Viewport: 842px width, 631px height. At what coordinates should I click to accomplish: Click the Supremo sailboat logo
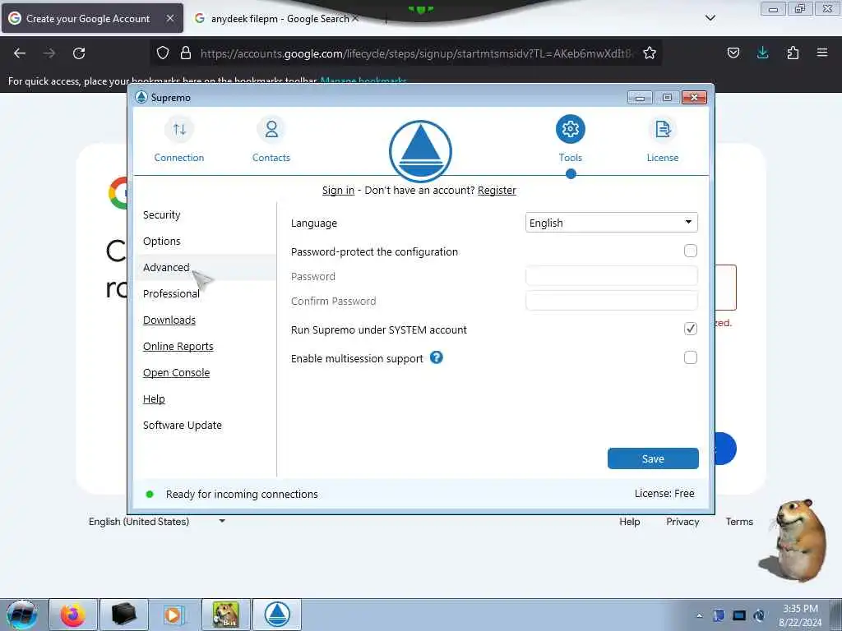420,151
